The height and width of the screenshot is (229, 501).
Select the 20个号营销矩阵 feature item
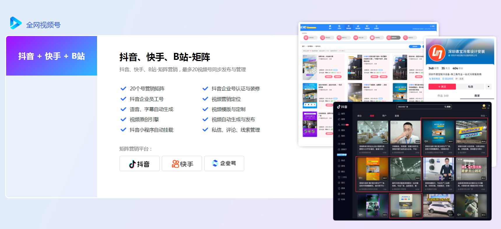tap(143, 89)
